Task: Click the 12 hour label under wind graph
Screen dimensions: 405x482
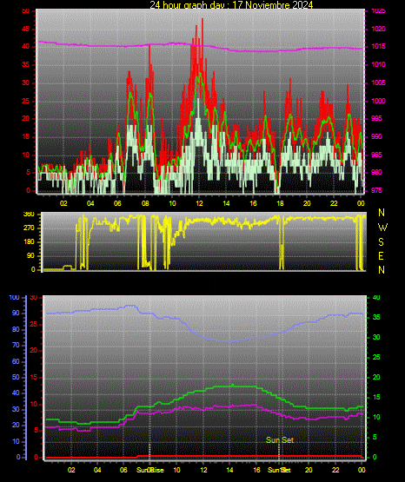Action: tap(199, 203)
